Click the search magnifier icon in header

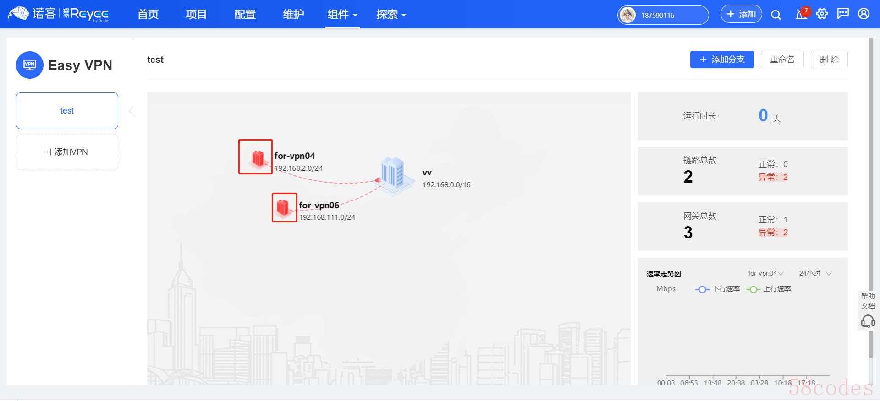click(775, 15)
